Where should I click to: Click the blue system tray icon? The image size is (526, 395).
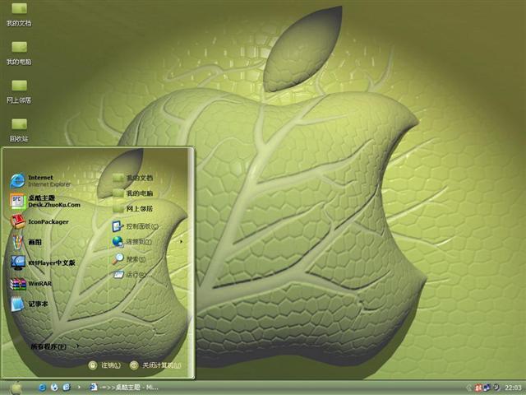pyautogui.click(x=487, y=388)
